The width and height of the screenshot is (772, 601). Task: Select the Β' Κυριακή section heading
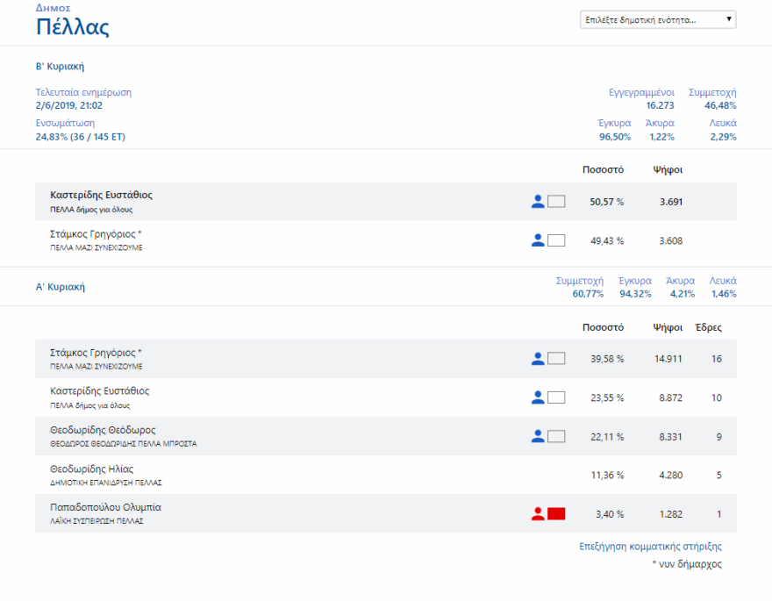pos(60,67)
